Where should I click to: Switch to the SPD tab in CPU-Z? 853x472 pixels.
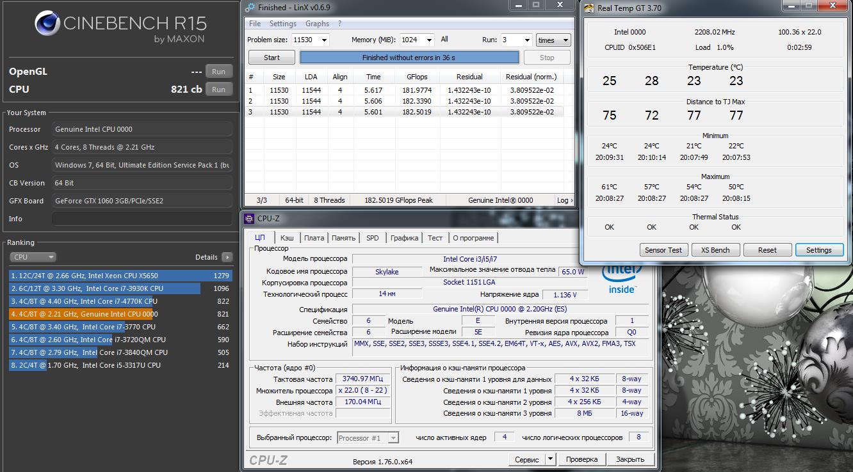(x=372, y=238)
